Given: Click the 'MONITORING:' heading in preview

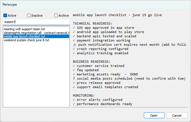Looking at the screenshot, I should 84,95.
